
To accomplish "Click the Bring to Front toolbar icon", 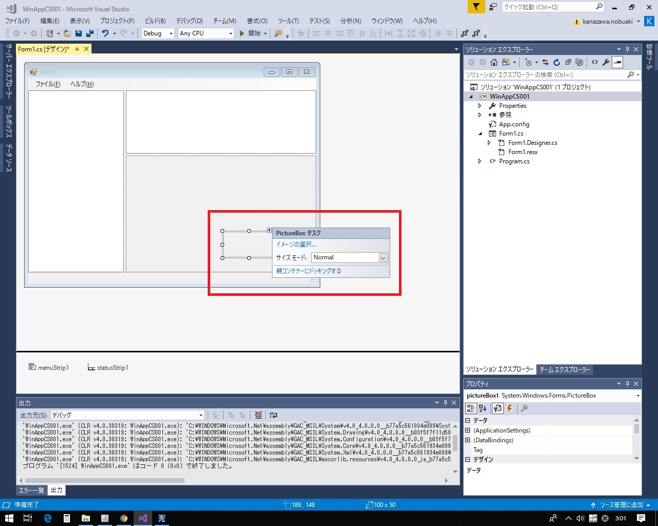I will click(465, 33).
